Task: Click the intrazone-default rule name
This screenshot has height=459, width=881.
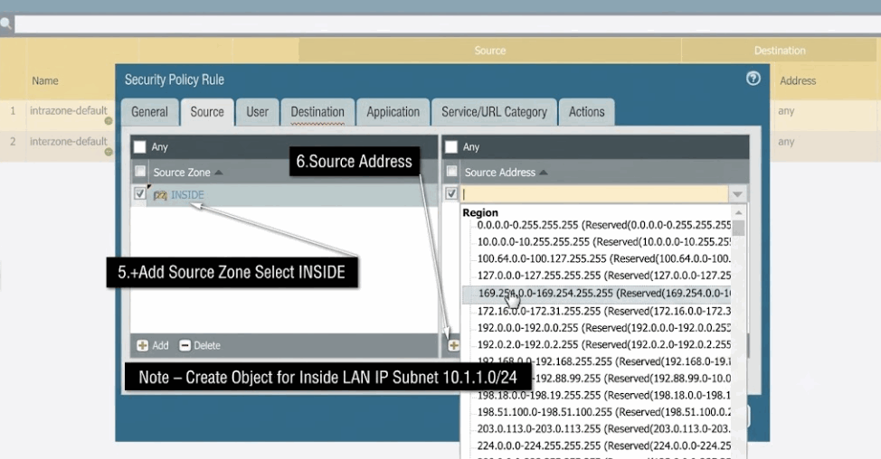Action: coord(68,110)
